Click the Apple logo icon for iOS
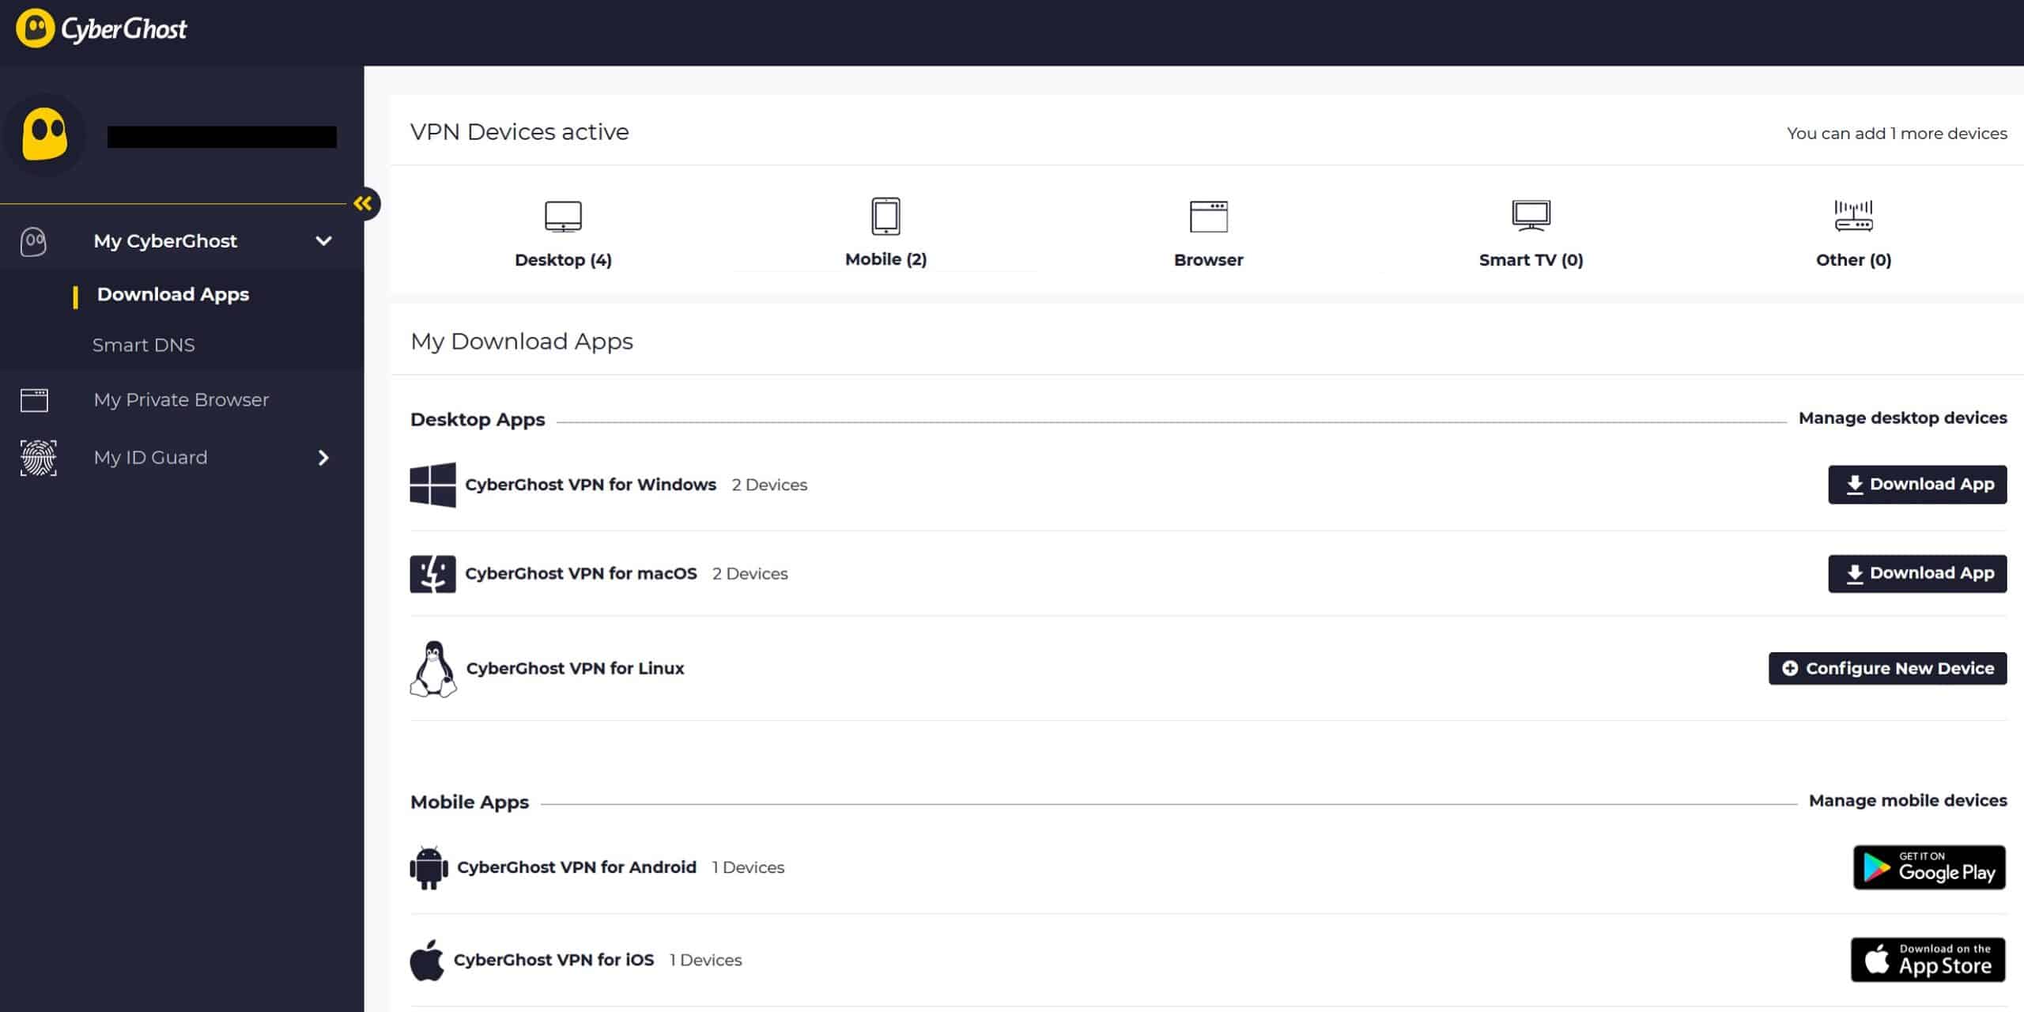This screenshot has height=1012, width=2024. click(427, 960)
